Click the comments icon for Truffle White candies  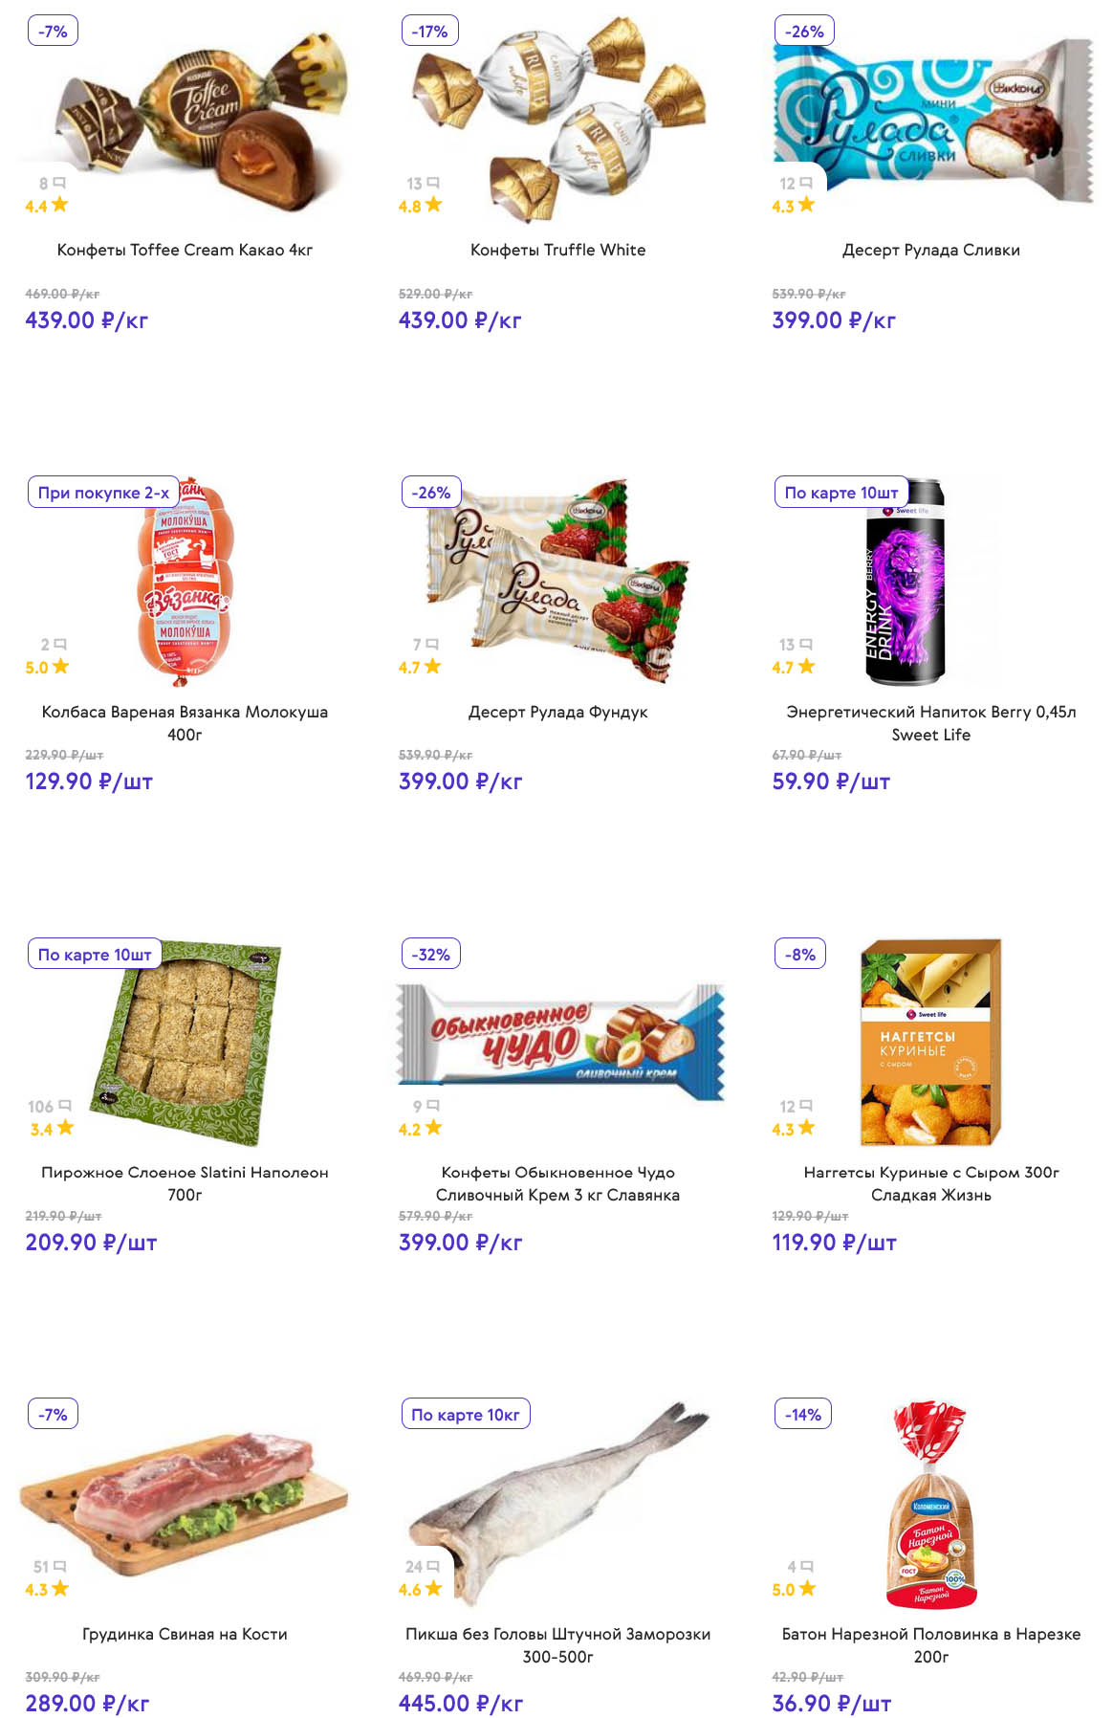coord(433,183)
